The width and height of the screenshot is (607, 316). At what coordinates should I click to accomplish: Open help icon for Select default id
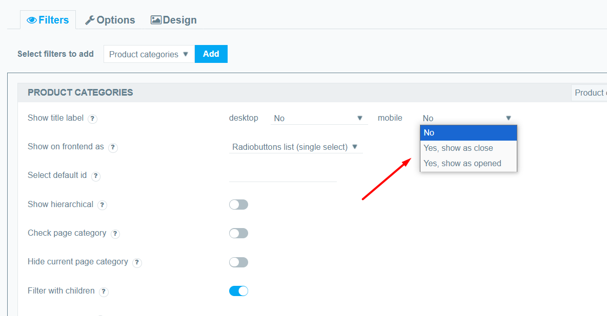[96, 176]
